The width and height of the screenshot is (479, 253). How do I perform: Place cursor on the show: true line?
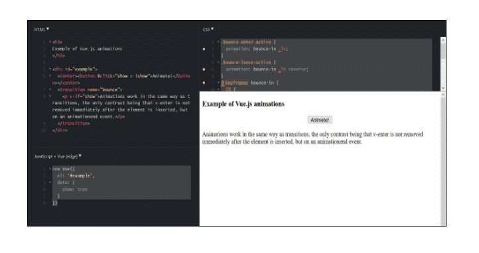75,189
